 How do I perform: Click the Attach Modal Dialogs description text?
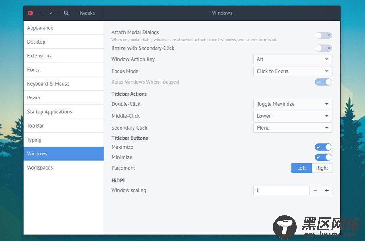click(x=194, y=40)
